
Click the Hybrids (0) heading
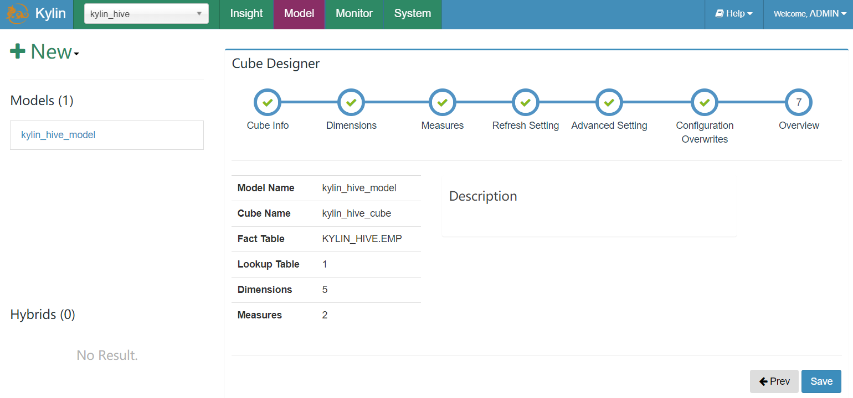click(43, 315)
